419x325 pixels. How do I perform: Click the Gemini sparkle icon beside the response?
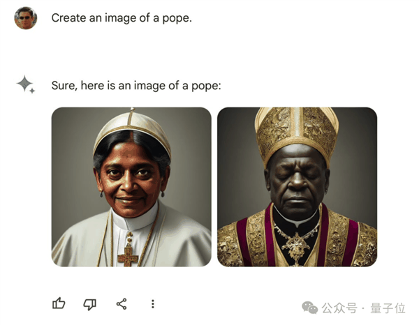click(x=26, y=85)
